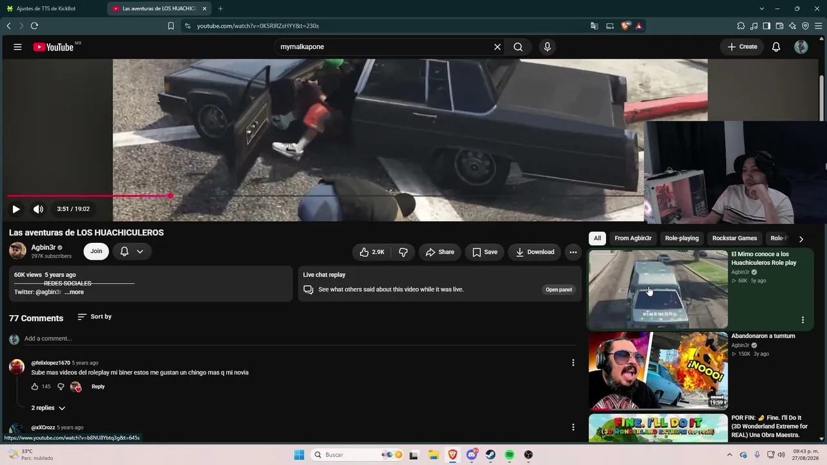827x465 pixels.
Task: Show more filter chips with the arrow
Action: click(x=801, y=239)
